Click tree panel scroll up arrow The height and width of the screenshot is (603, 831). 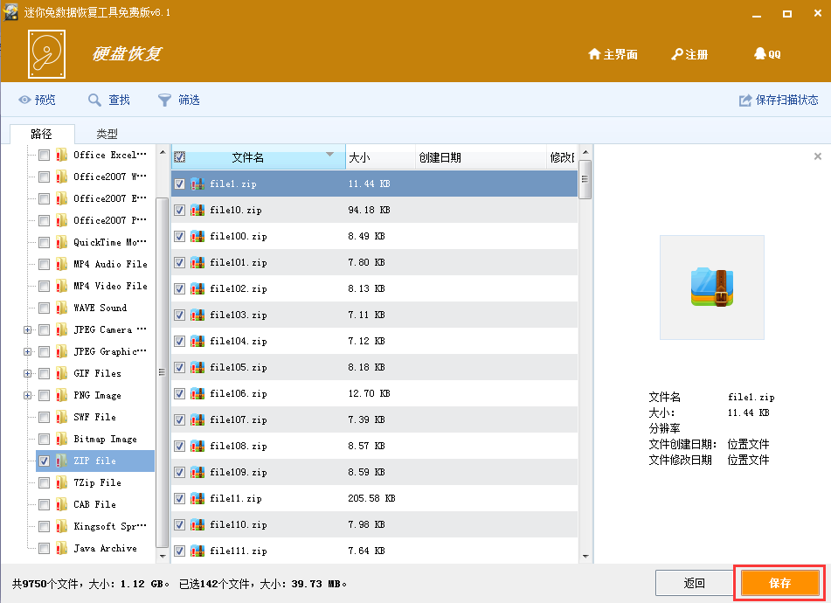point(163,153)
